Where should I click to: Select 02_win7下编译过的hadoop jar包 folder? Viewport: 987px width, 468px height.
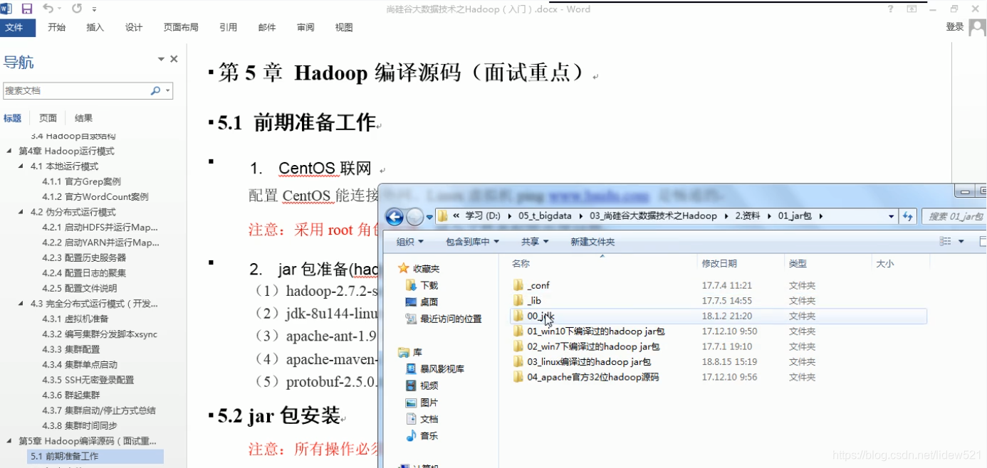pyautogui.click(x=594, y=347)
